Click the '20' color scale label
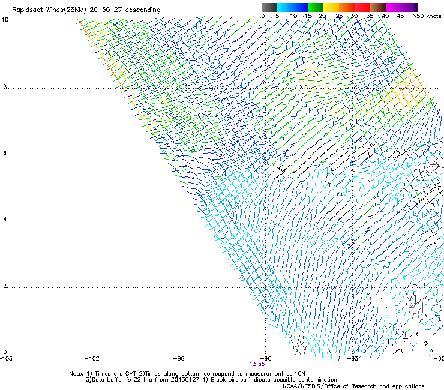 click(x=322, y=16)
